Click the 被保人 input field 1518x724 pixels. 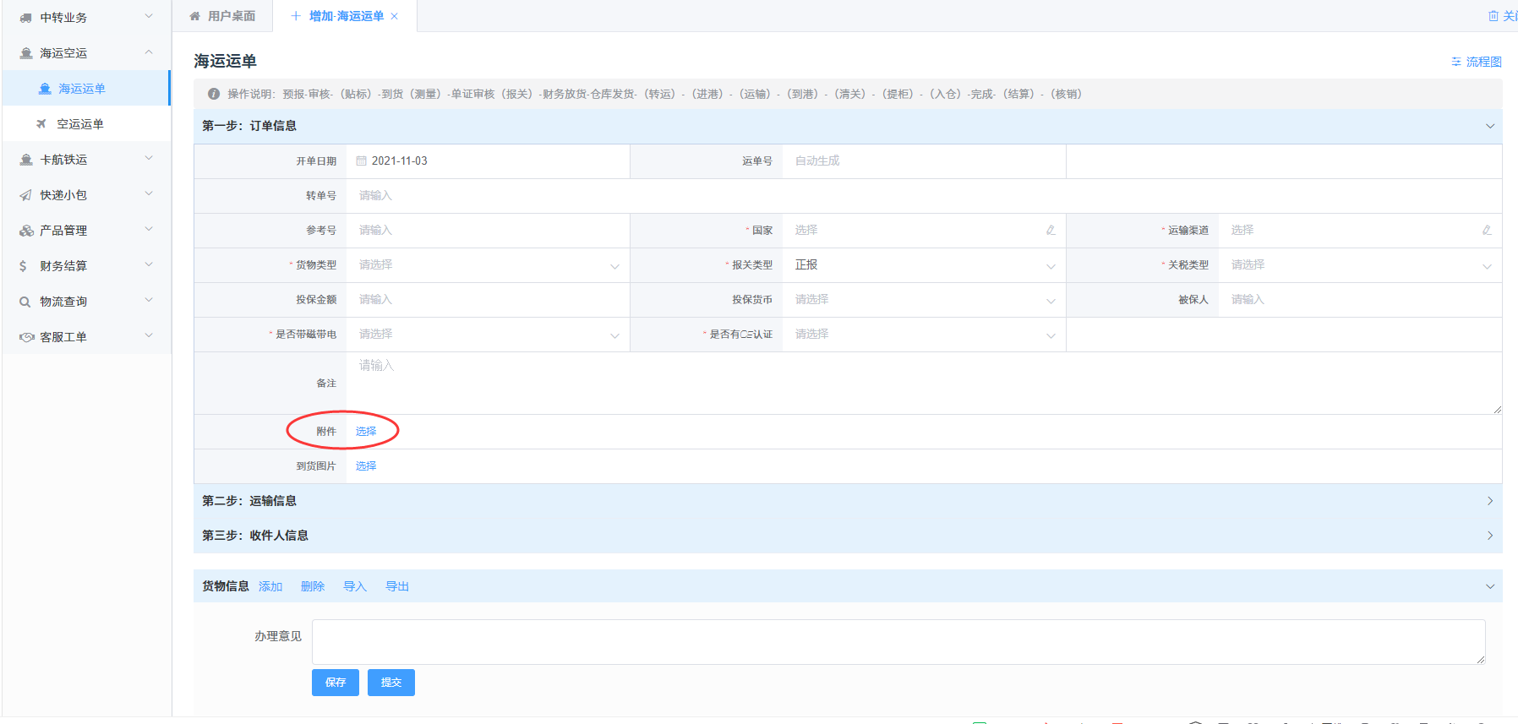pos(1361,300)
